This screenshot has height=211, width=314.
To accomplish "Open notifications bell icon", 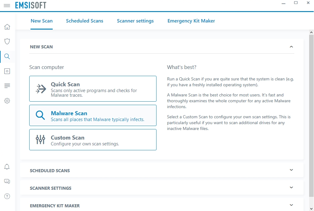I will click(x=7, y=167).
